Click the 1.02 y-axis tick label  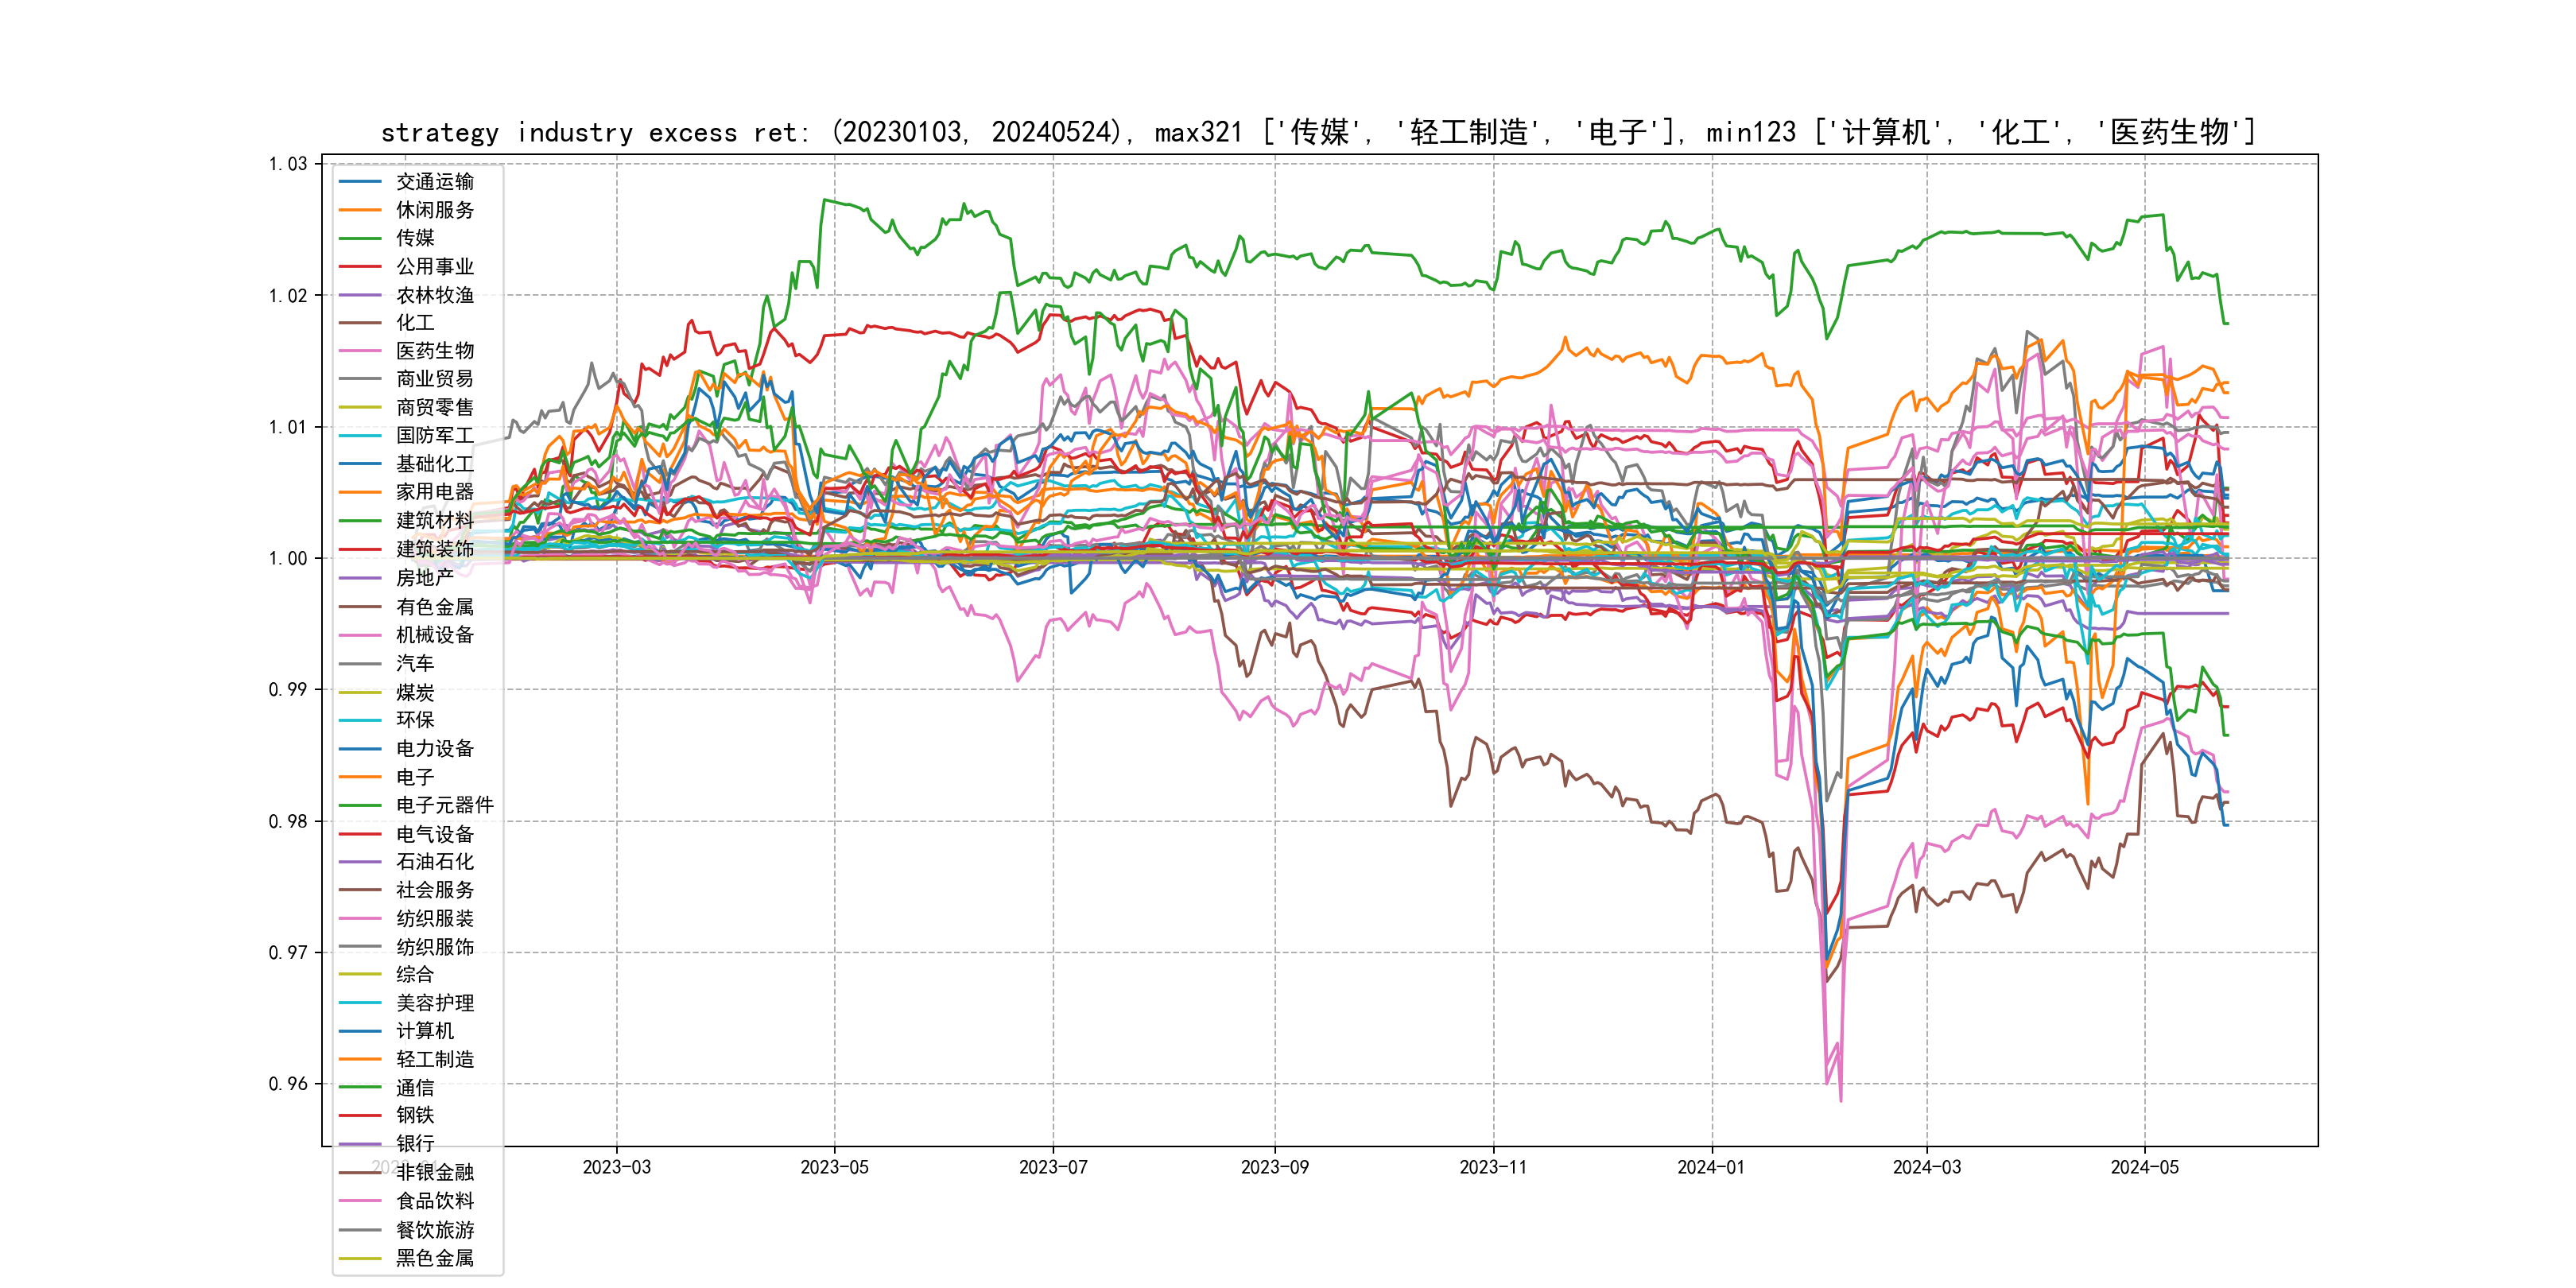pyautogui.click(x=288, y=295)
